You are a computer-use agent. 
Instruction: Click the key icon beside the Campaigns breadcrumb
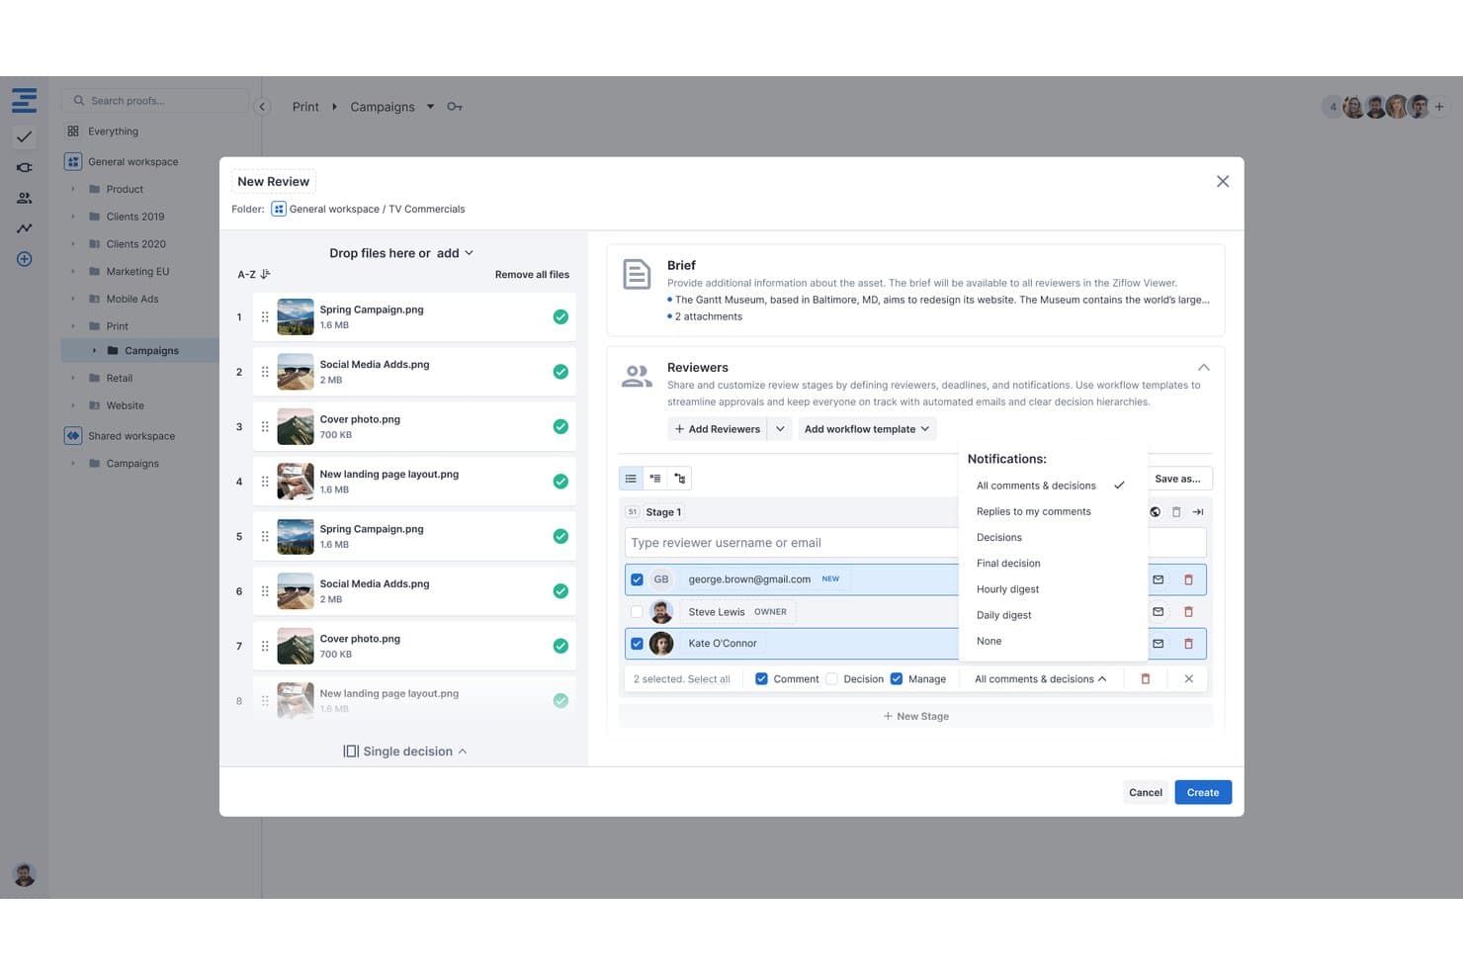pos(455,107)
